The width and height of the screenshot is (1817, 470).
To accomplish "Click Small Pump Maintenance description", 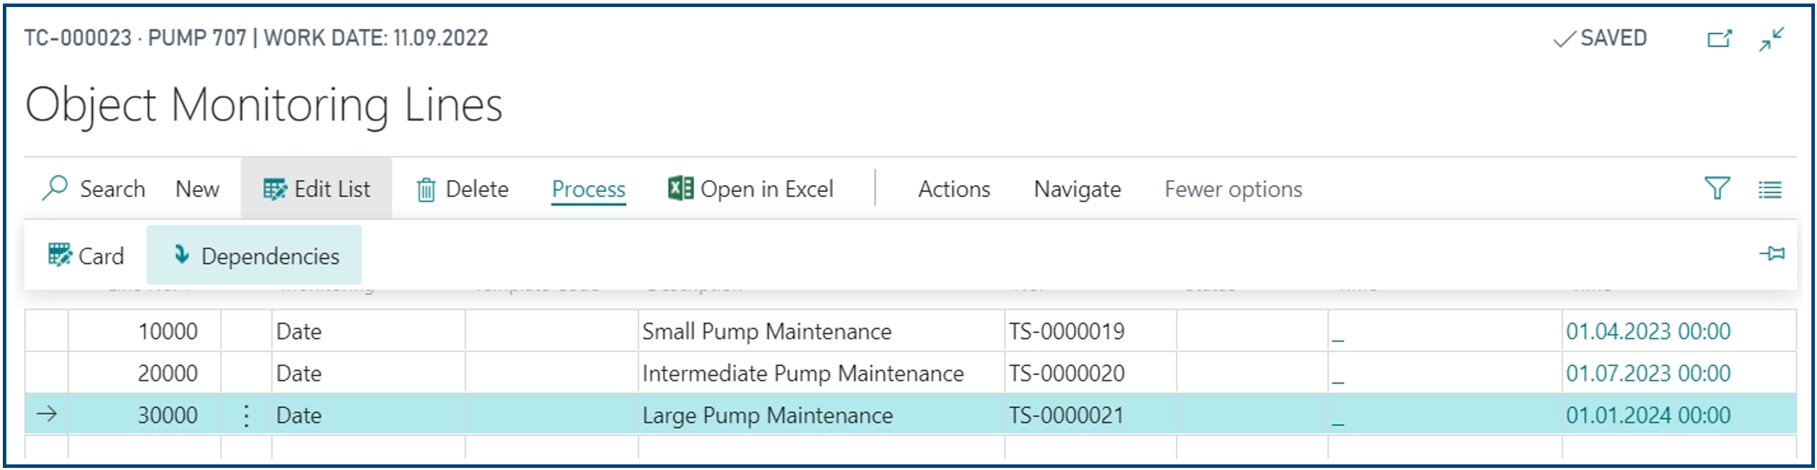I will [767, 331].
